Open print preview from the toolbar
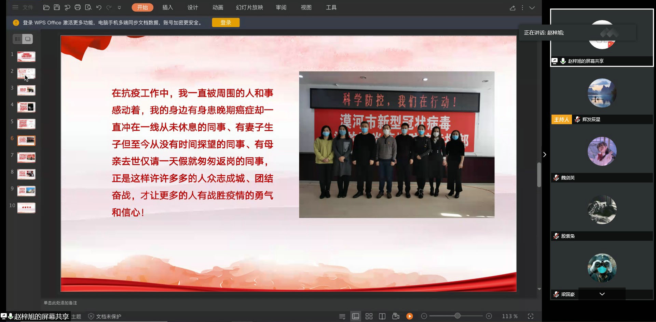The height and width of the screenshot is (322, 656). (x=88, y=8)
